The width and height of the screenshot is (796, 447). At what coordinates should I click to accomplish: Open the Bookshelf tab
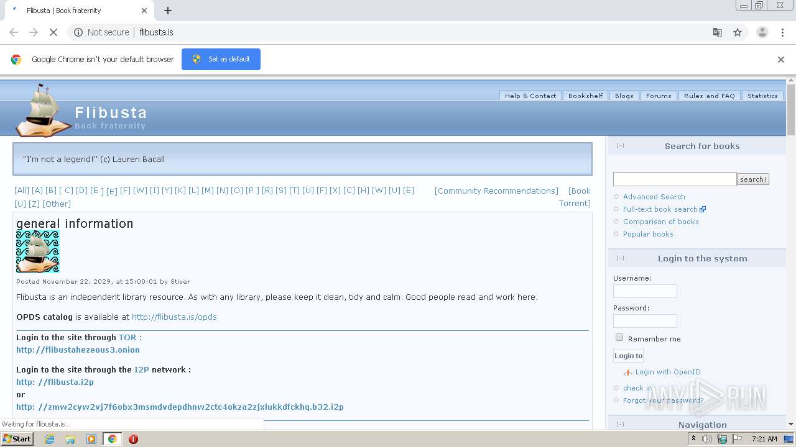[x=585, y=96]
